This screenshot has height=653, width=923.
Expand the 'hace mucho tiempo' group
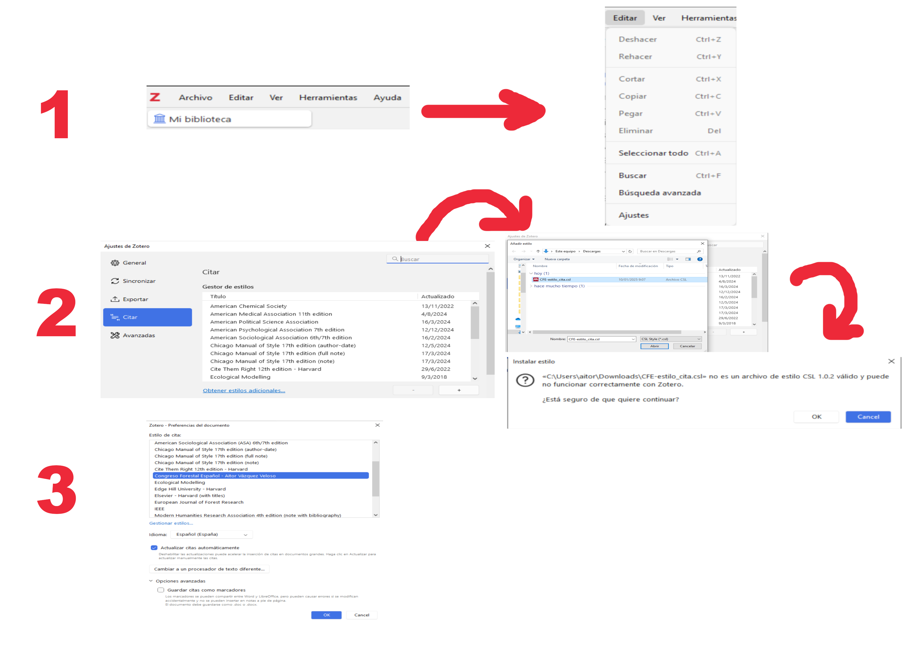[531, 286]
